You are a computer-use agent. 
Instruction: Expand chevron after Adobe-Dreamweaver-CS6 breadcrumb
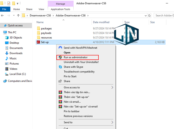(88, 16)
